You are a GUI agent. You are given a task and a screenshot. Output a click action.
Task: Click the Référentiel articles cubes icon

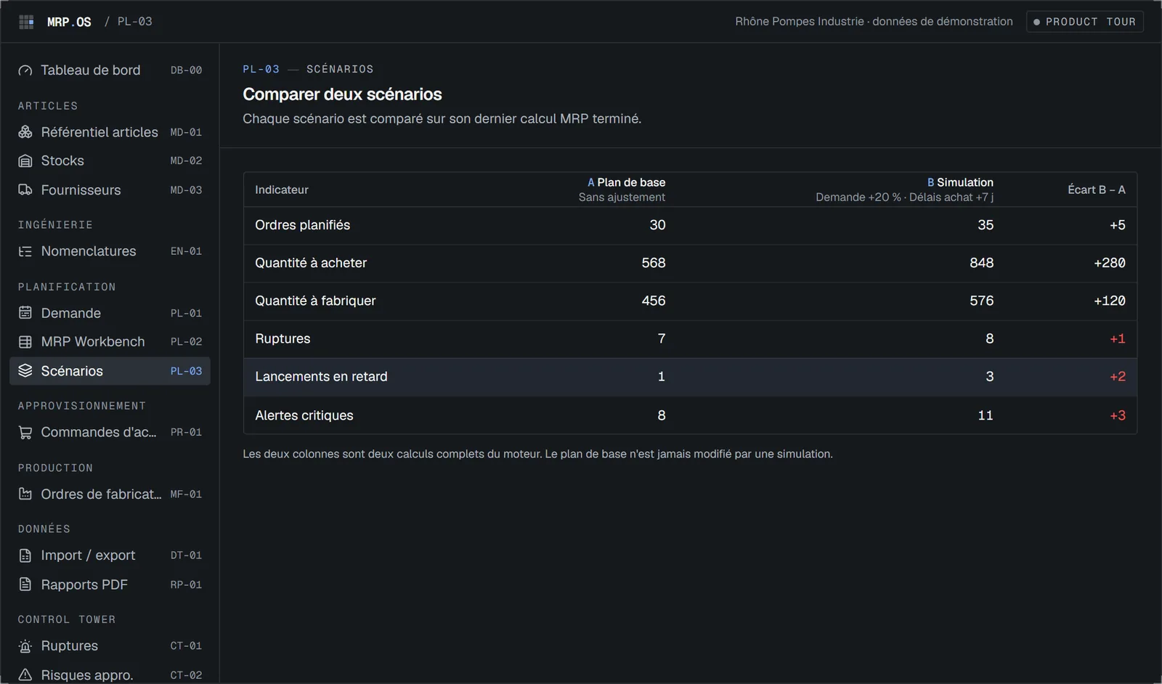click(x=25, y=132)
